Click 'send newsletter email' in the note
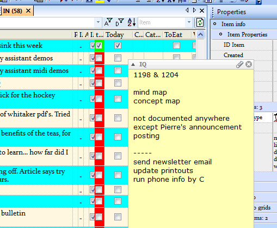Screen dimensions: 277x228 (x=173, y=162)
